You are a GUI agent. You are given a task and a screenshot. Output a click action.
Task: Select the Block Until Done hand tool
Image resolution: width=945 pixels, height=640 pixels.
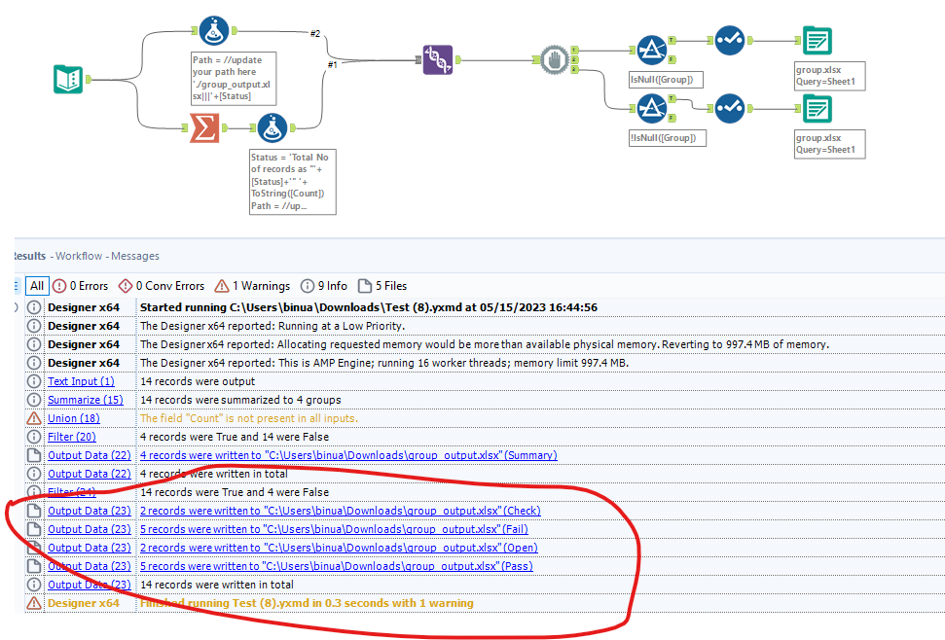pyautogui.click(x=555, y=59)
